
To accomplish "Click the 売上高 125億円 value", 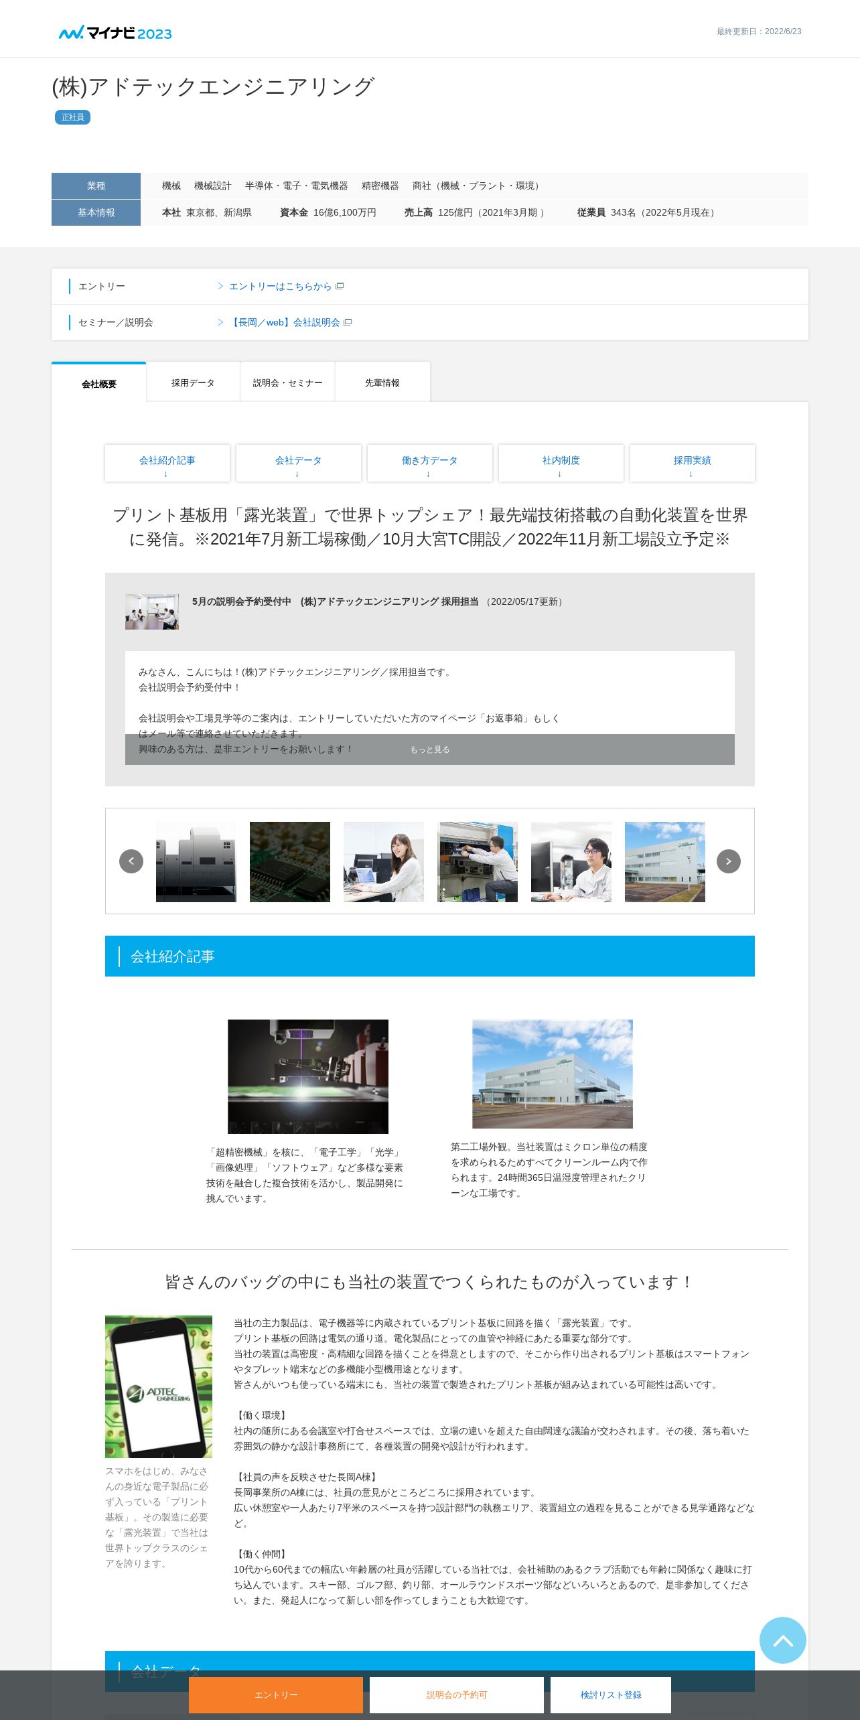I will [474, 212].
